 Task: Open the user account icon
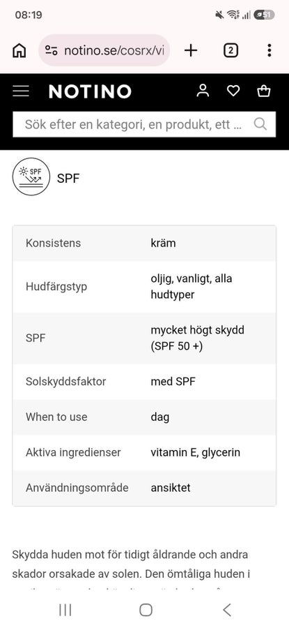pos(203,91)
